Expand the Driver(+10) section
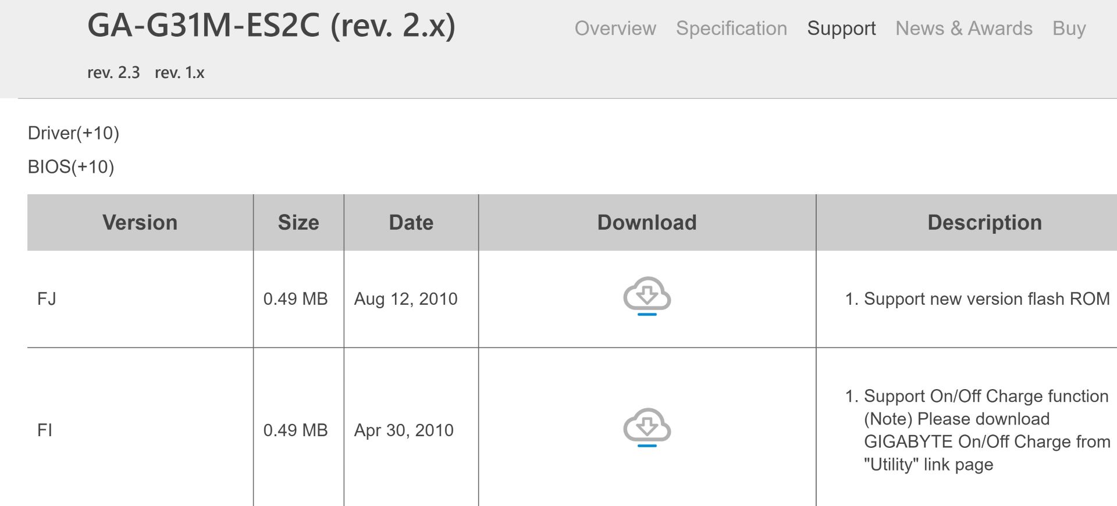Screen dimensions: 1117x506 [73, 133]
